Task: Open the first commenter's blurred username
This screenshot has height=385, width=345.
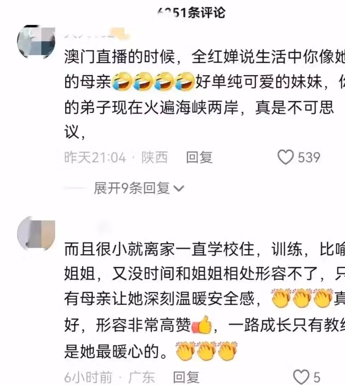Action: 97,34
